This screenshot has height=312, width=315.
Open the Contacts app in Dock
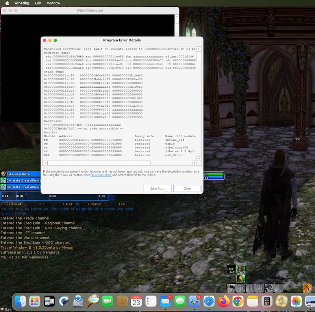pyautogui.click(x=122, y=301)
